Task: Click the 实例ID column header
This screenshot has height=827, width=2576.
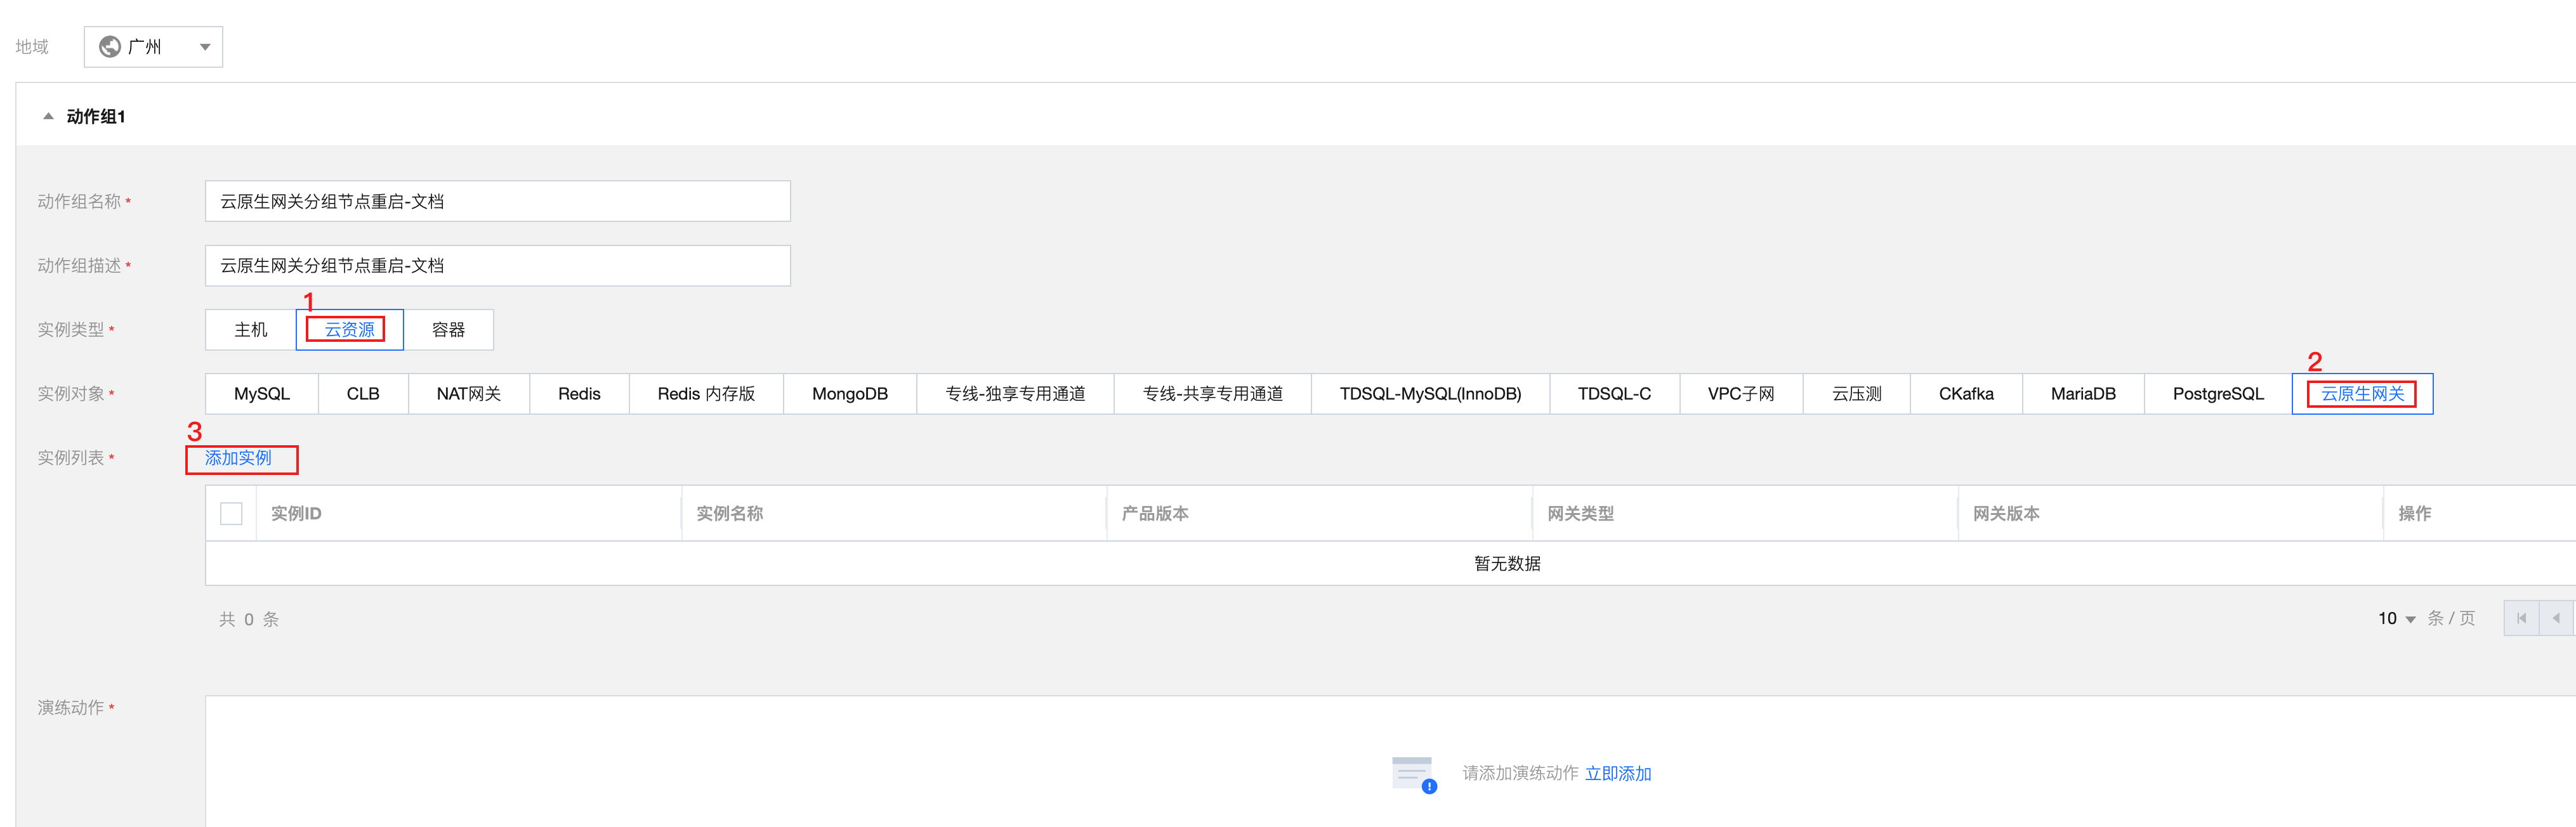Action: click(x=296, y=514)
